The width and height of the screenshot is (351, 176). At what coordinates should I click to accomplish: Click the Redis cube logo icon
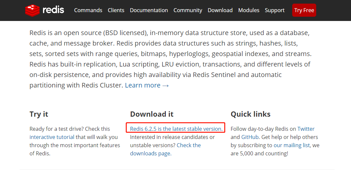pyautogui.click(x=32, y=10)
